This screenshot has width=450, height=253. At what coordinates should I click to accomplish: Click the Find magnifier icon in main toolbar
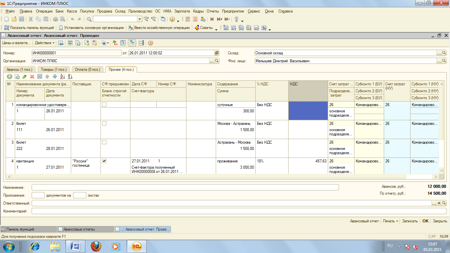point(89,19)
